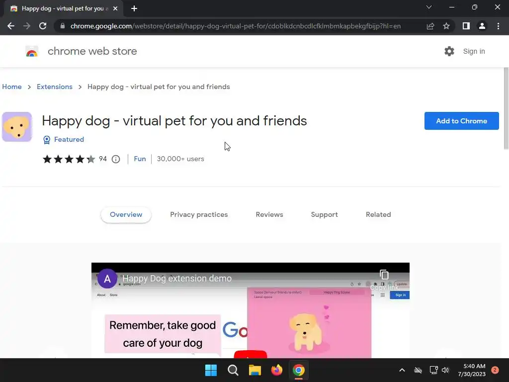This screenshot has height=382, width=509.
Task: Open the taskbar clock and date
Action: coord(472,370)
